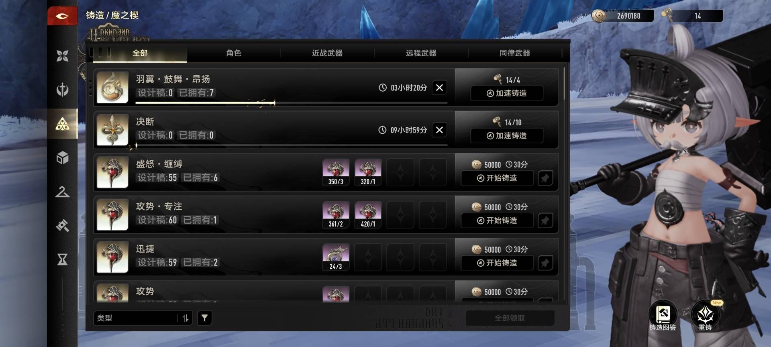
Task: Cancel 羽翼·鼓舞·昂扬 forging with X
Action: tap(439, 87)
